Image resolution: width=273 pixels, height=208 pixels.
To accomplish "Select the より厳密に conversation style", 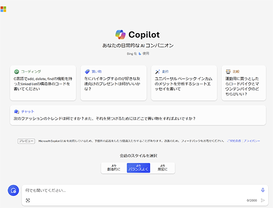I will point(162,168).
